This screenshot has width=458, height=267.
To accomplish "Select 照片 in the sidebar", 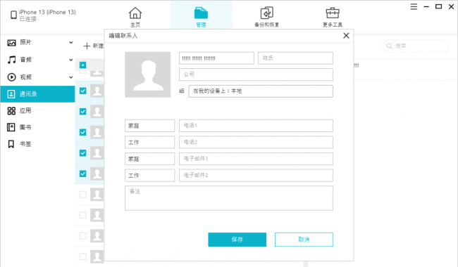I will (x=37, y=43).
